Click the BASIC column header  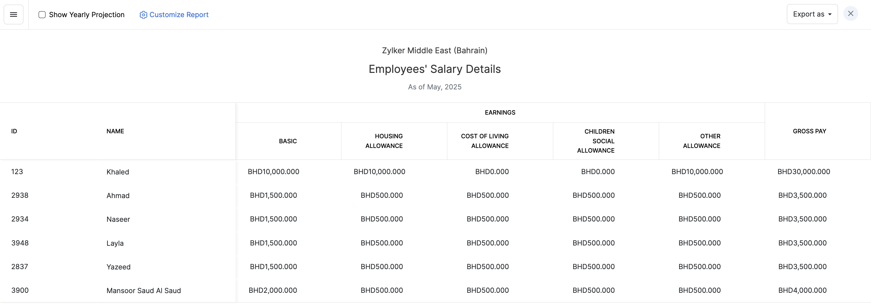[288, 141]
